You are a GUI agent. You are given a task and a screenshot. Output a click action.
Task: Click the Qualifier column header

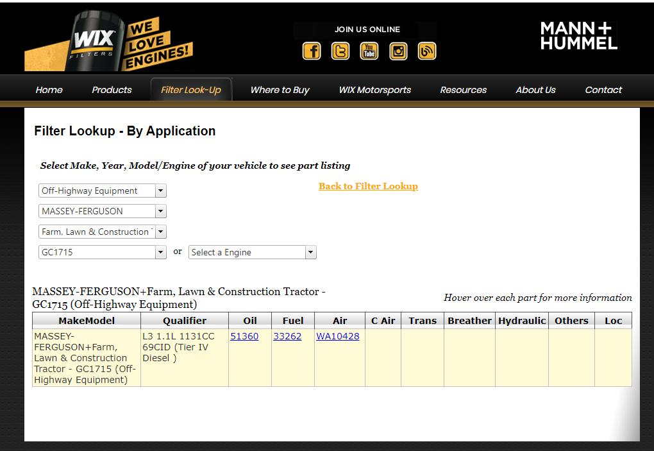point(185,321)
